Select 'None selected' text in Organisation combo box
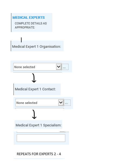 25,67
